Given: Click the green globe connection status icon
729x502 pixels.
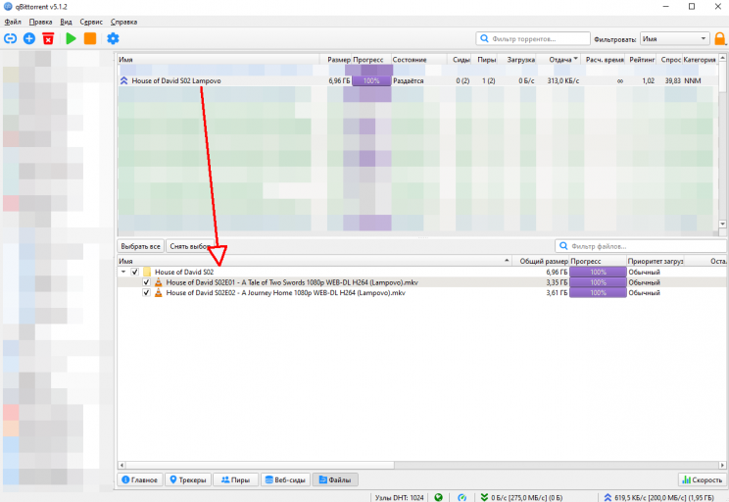Looking at the screenshot, I should [438, 497].
